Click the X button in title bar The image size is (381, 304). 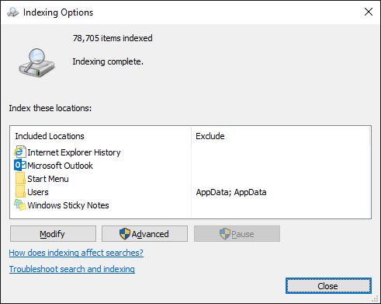(369, 12)
